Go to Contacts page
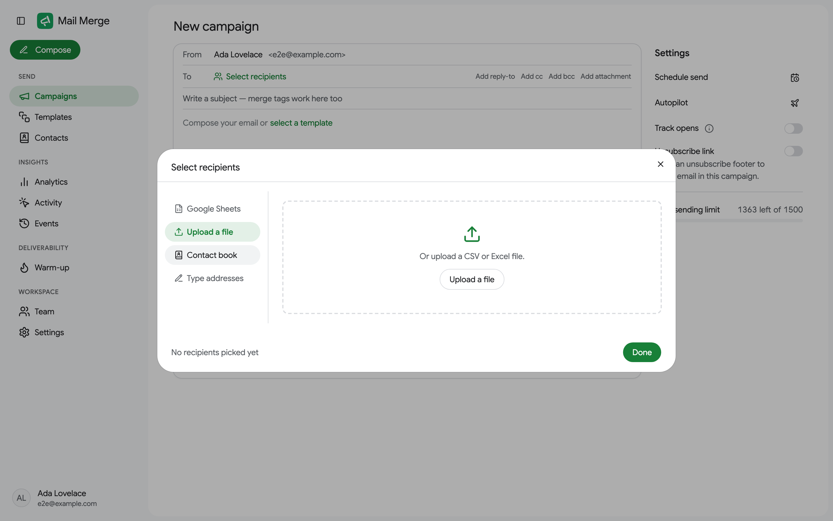Screen dimensions: 833x521 click(74, 138)
